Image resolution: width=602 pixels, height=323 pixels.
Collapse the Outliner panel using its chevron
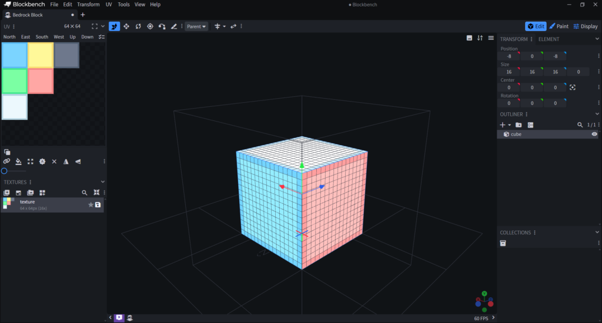597,114
